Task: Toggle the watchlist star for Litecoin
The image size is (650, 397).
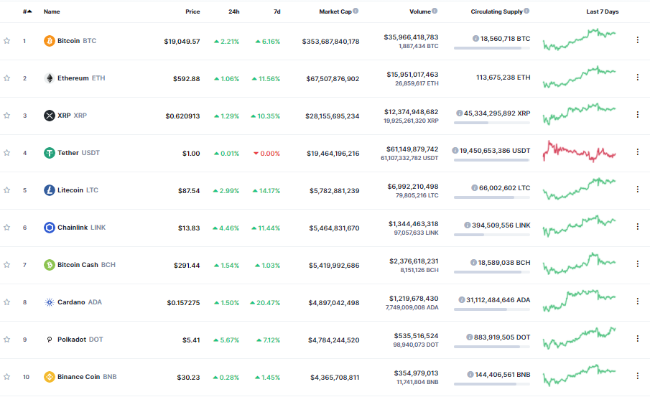Action: click(7, 190)
